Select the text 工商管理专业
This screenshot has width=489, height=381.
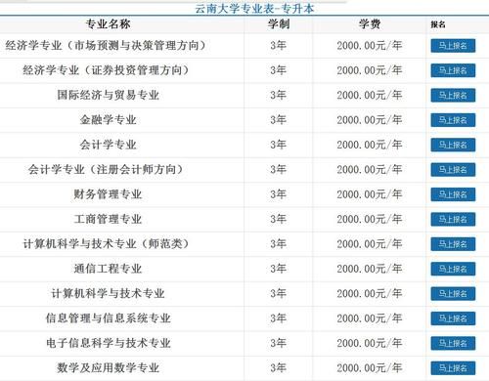point(108,219)
